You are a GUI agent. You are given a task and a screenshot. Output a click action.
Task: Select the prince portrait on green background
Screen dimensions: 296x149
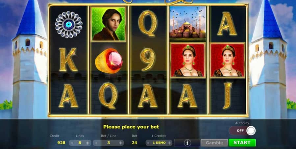pos(109,24)
